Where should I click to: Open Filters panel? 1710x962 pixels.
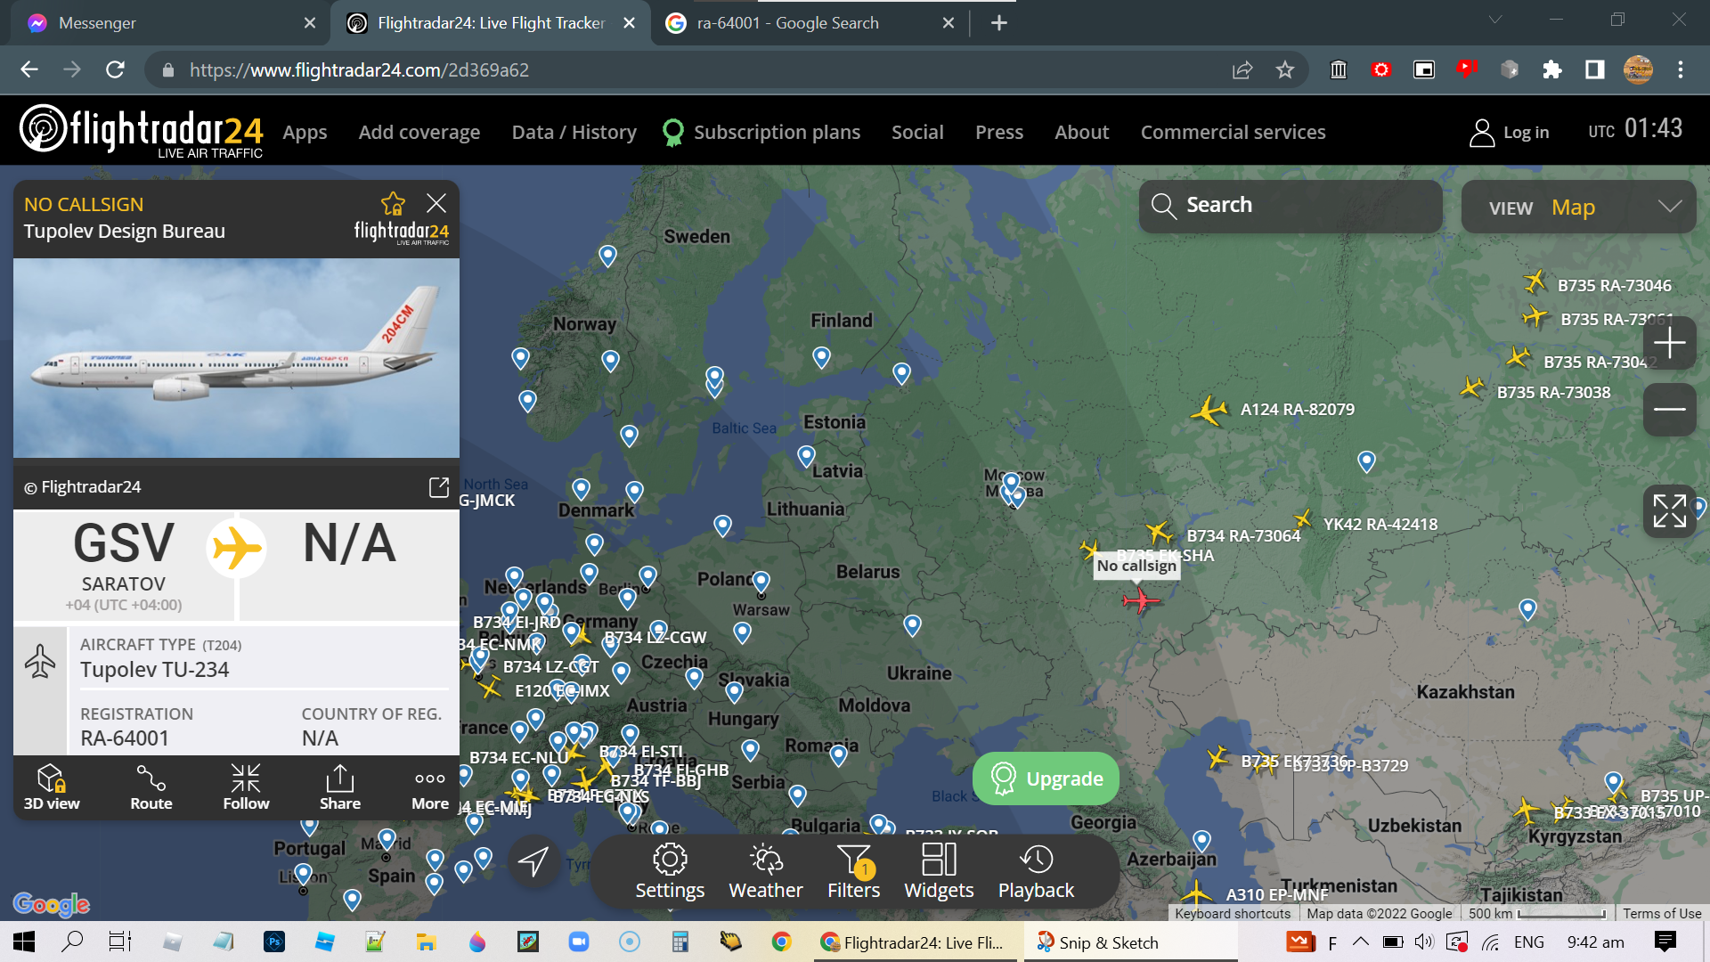point(853,871)
